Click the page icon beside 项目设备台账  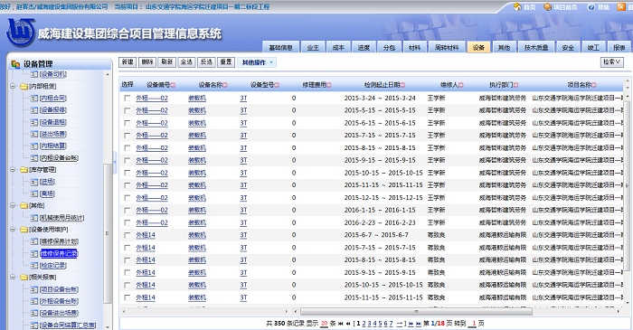tap(34, 289)
